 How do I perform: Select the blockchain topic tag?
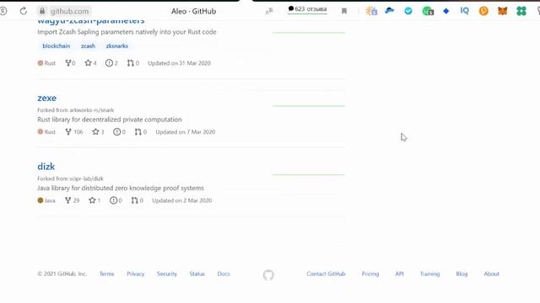click(x=57, y=46)
